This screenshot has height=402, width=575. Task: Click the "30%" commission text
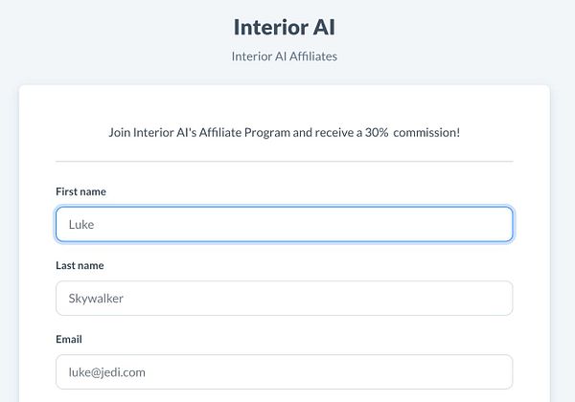coord(377,131)
